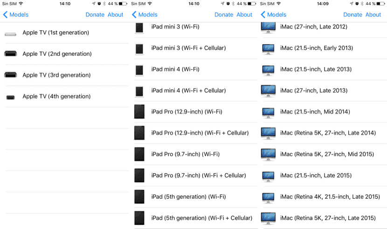Viewport: 387px width, 229px height.
Task: Select "iMac (21.5-inch, Late 2015)" label
Action: (316, 175)
